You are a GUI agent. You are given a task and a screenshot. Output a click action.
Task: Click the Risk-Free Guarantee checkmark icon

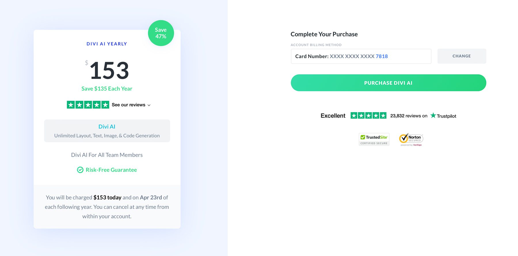(80, 170)
